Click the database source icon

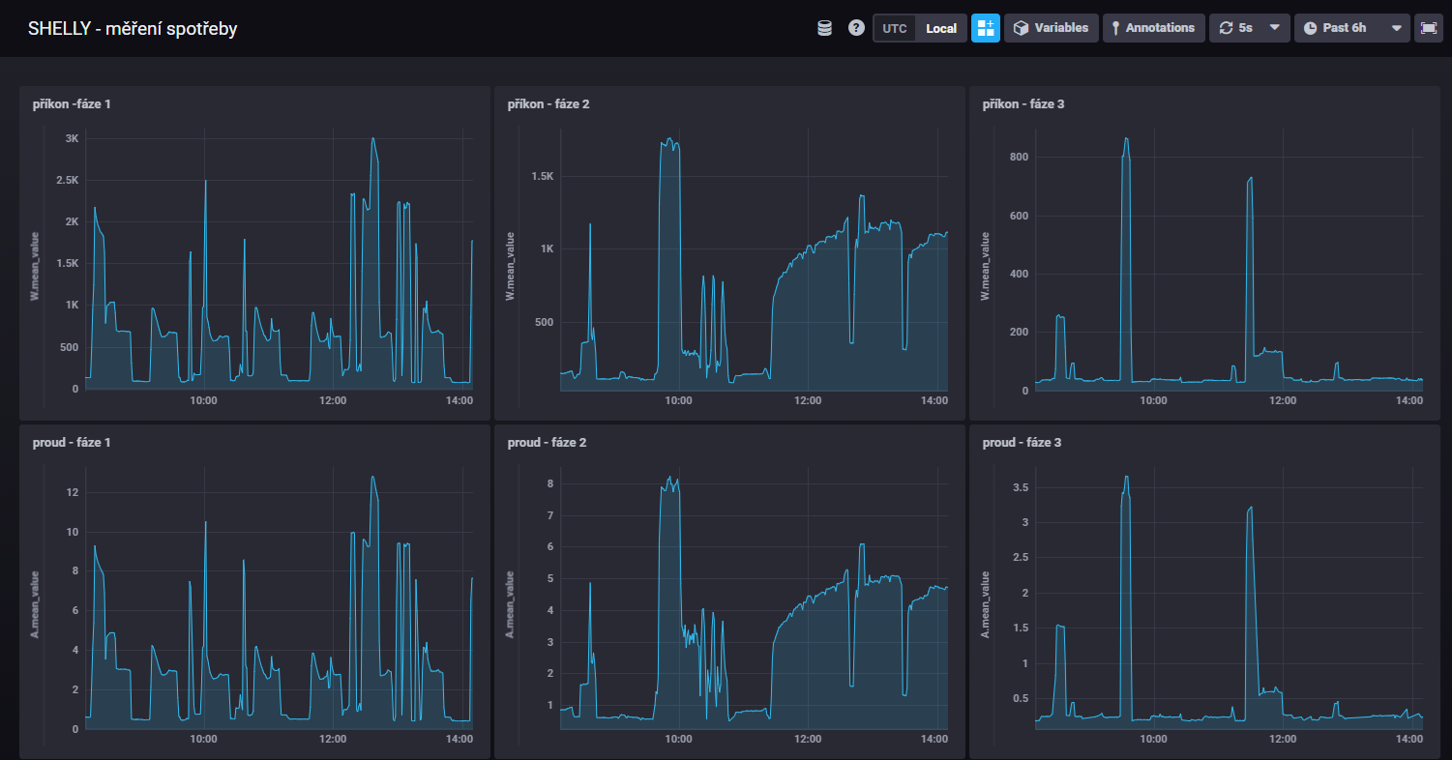coord(824,28)
